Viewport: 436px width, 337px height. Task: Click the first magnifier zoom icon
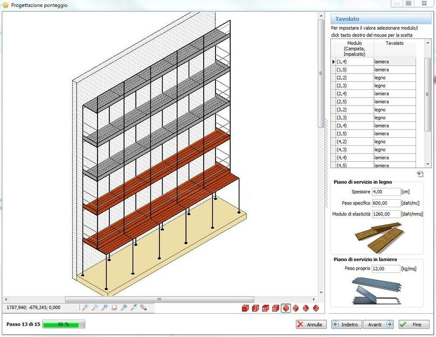[x=85, y=307]
